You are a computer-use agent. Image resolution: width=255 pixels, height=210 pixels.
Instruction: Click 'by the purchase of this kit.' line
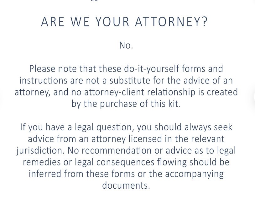tap(126, 104)
